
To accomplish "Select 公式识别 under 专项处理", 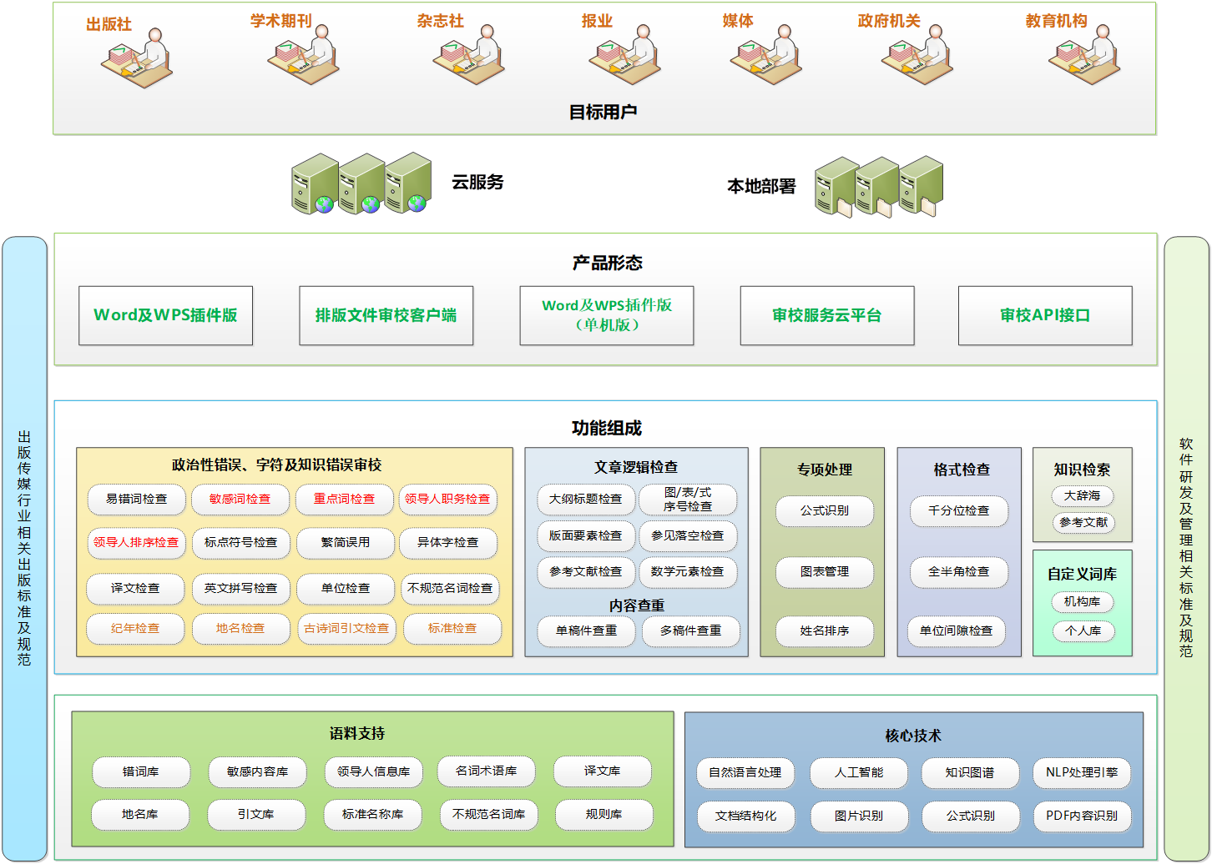I will click(x=825, y=511).
